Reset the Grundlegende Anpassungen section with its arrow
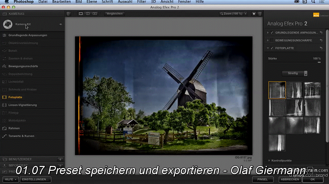This screenshot has height=184, width=329. tap(321, 33)
